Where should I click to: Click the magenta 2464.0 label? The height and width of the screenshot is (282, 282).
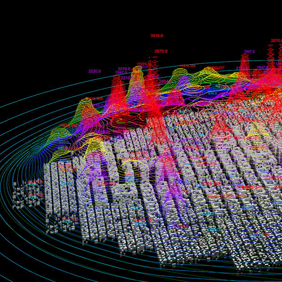(165, 81)
